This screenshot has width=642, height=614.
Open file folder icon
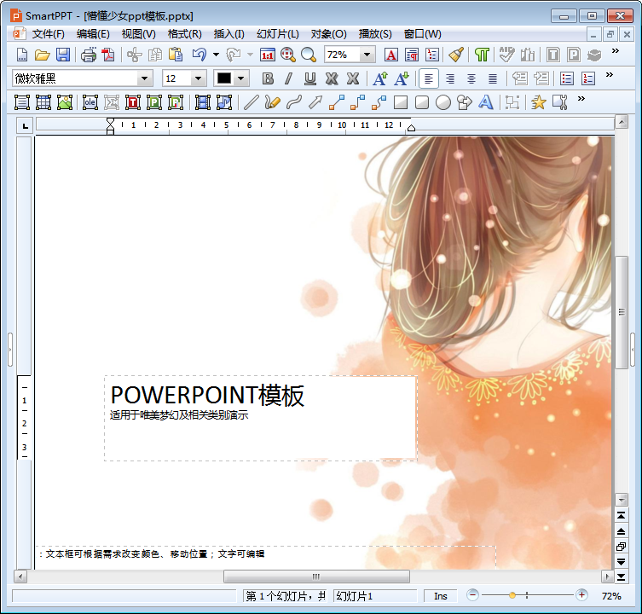42,55
